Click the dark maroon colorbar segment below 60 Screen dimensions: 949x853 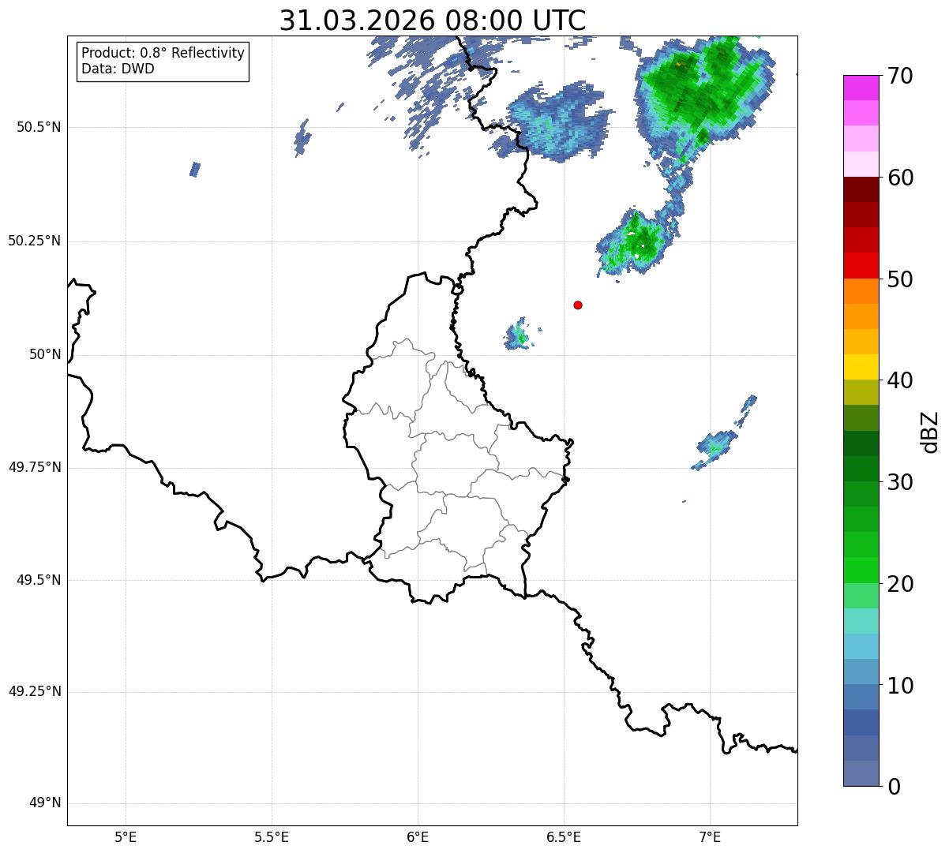[861, 190]
